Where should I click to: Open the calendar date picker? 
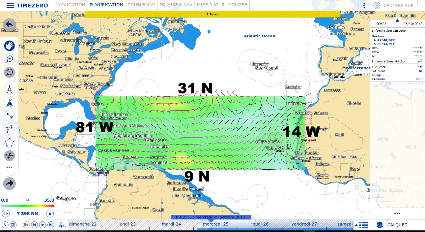(13, 225)
